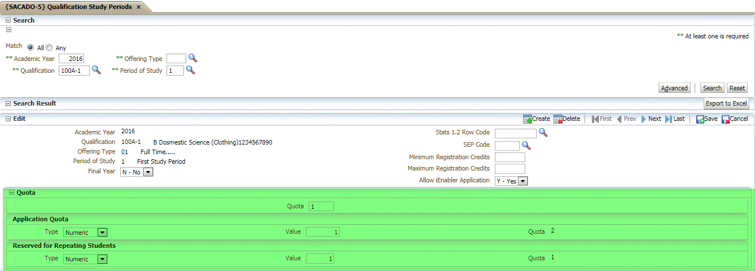Click the Period of Study lookup icon
The width and height of the screenshot is (755, 271).
point(190,70)
